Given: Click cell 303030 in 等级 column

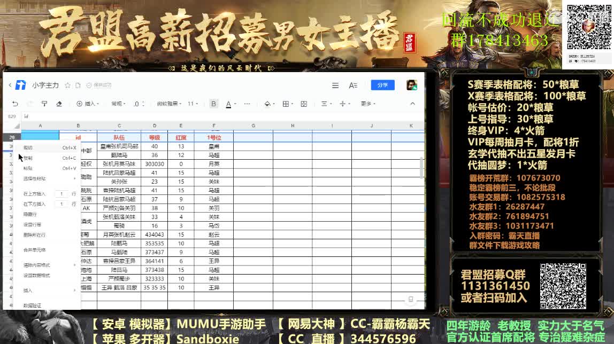Looking at the screenshot, I should pos(154,164).
